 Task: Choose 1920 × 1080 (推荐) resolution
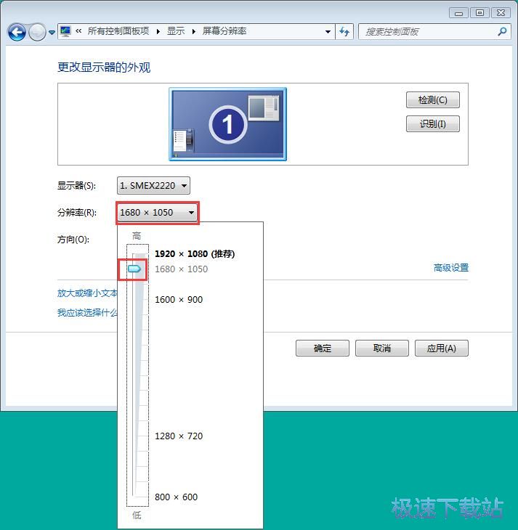tap(195, 254)
